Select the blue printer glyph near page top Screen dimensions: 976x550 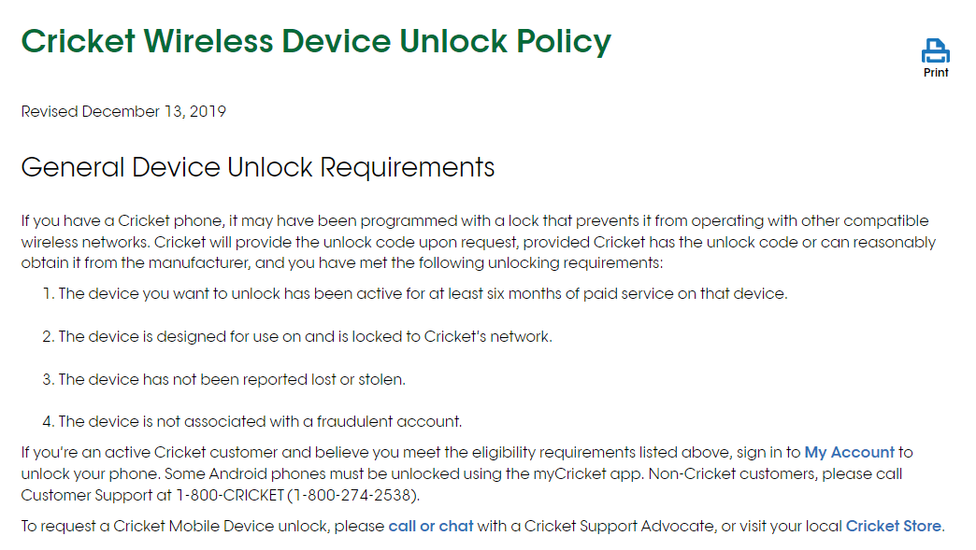(935, 51)
